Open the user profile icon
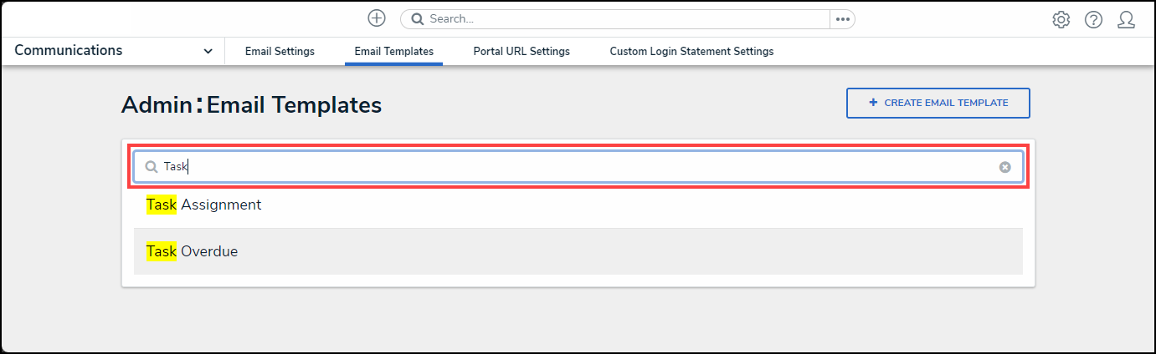The height and width of the screenshot is (354, 1156). [1126, 19]
